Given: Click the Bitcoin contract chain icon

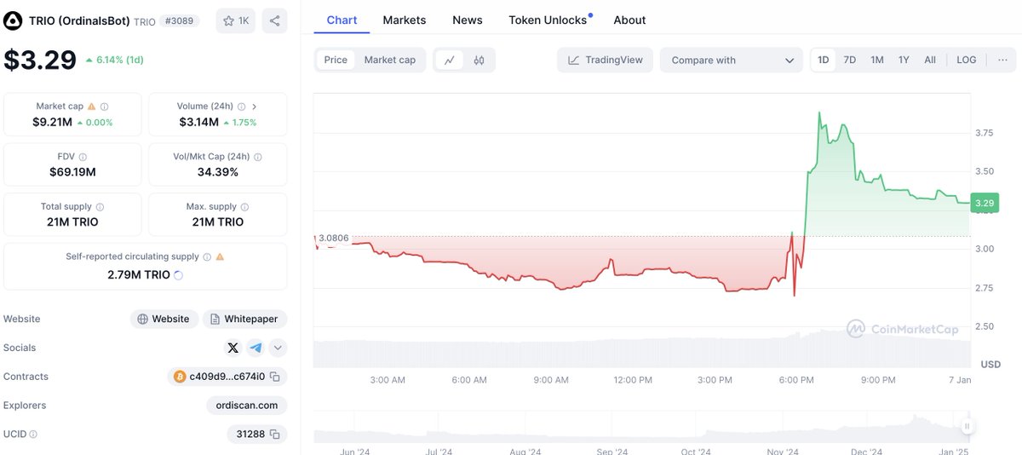Looking at the screenshot, I should [x=180, y=377].
